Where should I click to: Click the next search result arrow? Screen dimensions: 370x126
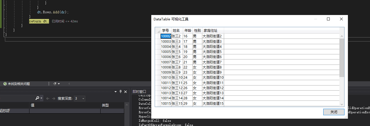point(53,99)
